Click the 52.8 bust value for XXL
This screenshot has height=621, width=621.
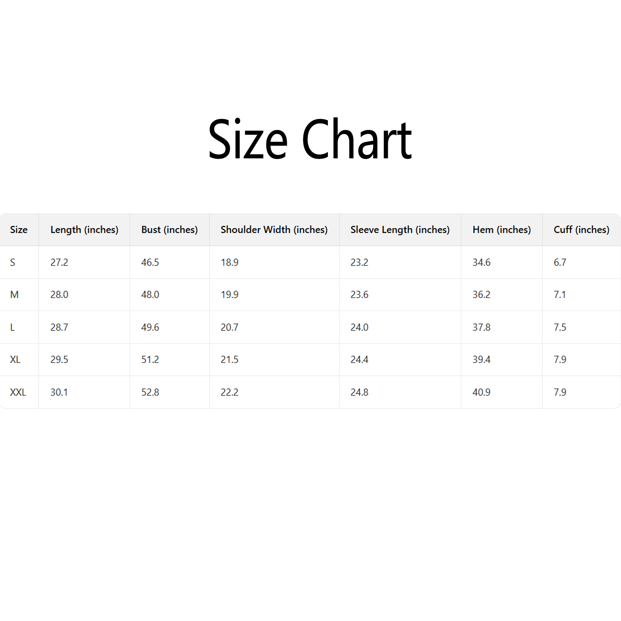150,392
